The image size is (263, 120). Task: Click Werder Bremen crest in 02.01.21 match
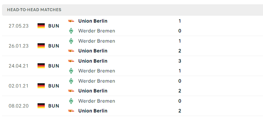point(71,81)
